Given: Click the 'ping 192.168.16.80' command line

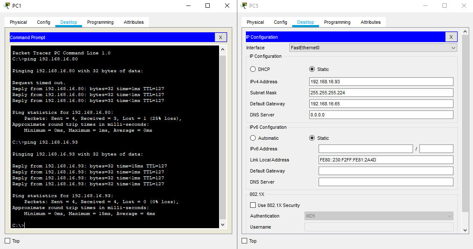Looking at the screenshot, I should (x=45, y=59).
